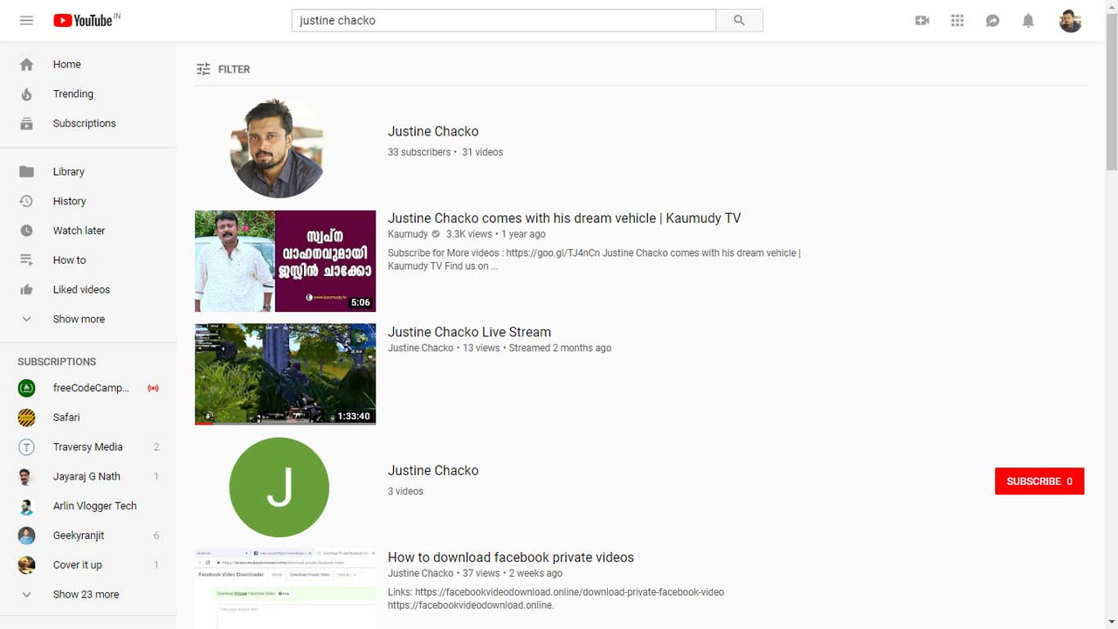
Task: Open Home in sidebar
Action: [66, 64]
